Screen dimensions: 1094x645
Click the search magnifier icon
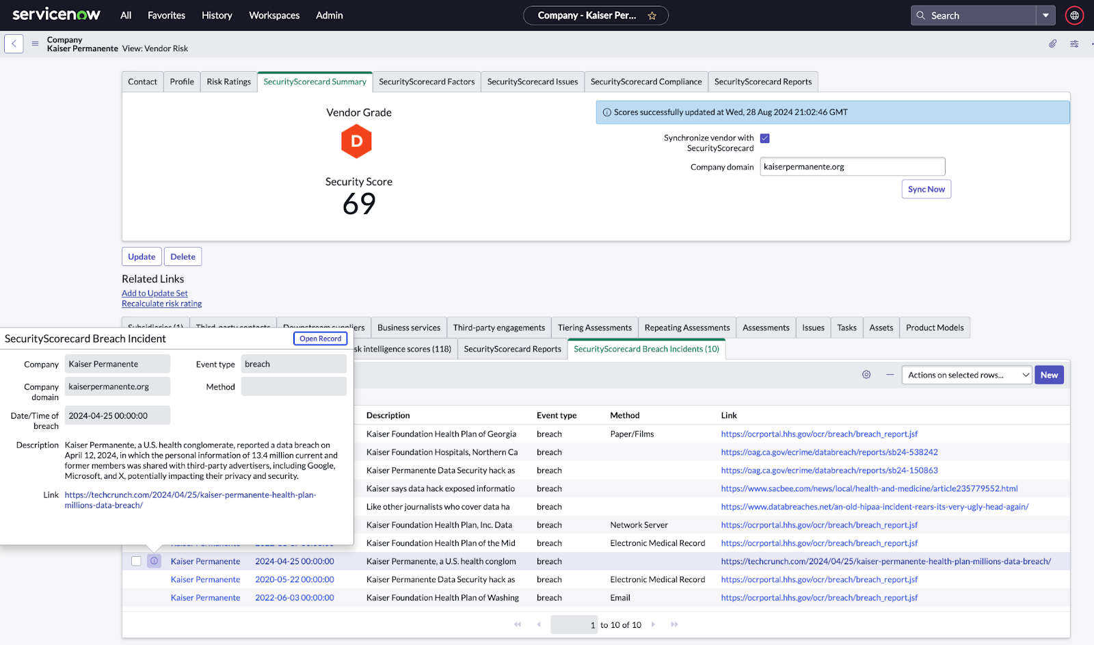921,15
